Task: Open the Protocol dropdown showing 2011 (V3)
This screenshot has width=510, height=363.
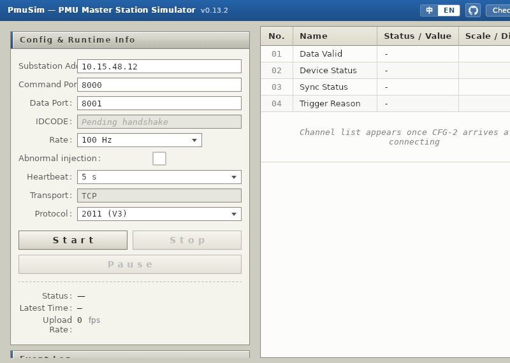Action: (x=159, y=214)
